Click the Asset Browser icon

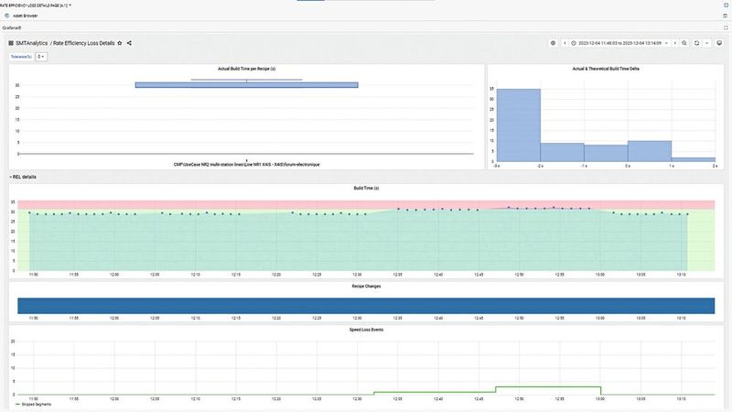click(6, 16)
